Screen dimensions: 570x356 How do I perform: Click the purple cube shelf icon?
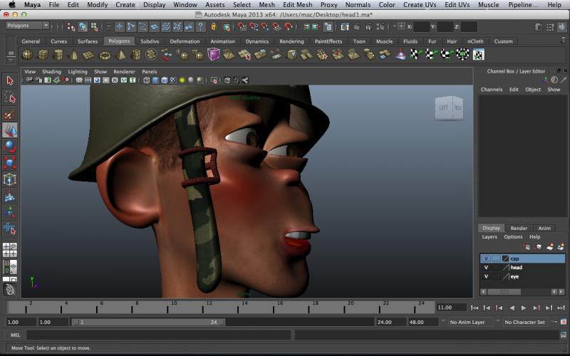pyautogui.click(x=214, y=55)
